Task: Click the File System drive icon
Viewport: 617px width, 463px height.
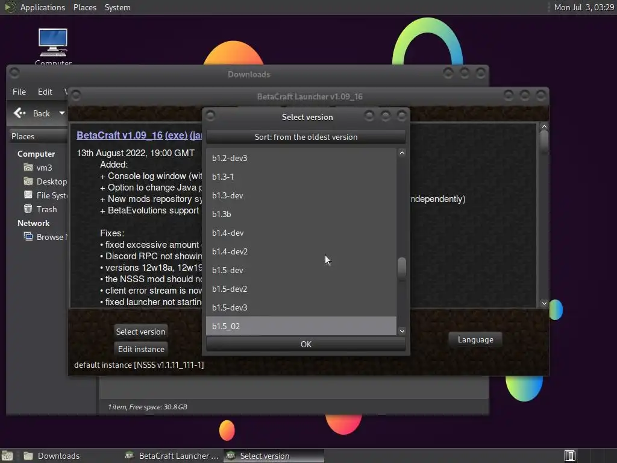Action: coord(28,195)
